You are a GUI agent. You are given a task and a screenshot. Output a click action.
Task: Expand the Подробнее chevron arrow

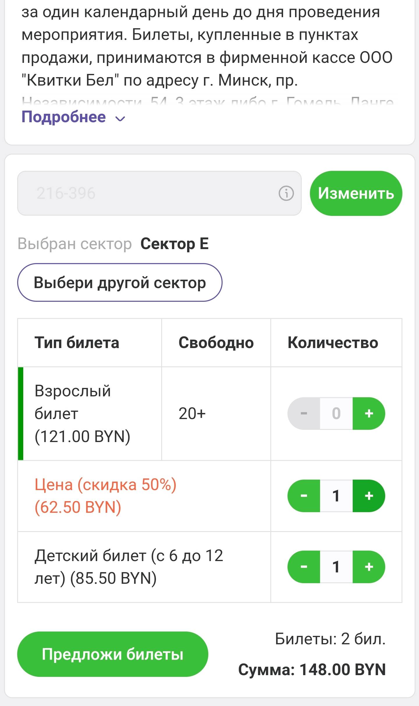coord(120,118)
